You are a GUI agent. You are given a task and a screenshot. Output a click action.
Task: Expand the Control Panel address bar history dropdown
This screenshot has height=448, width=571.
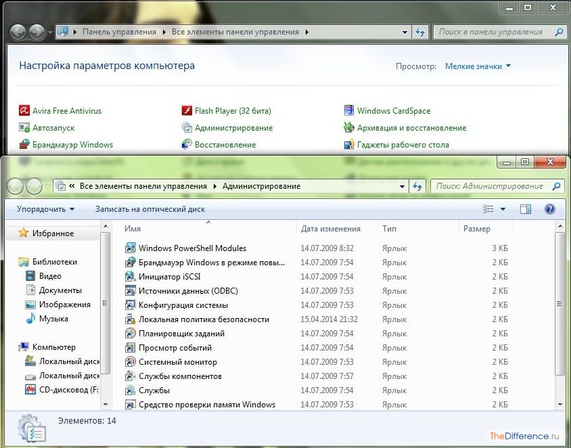pos(405,32)
